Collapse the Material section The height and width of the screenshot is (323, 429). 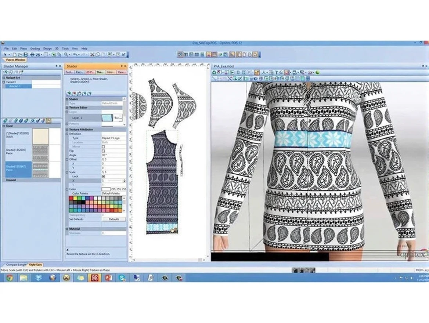67,229
